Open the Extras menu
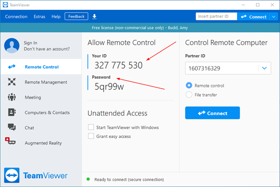Viewport: 280px width, 187px height. point(39,17)
